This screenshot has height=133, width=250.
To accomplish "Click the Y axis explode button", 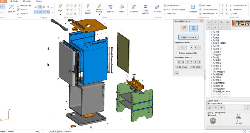I will (195, 48).
